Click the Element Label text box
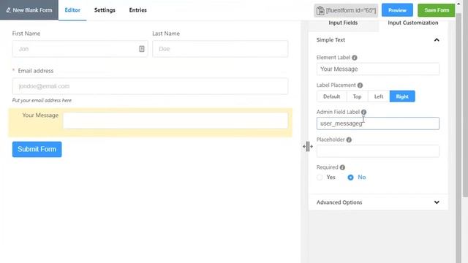This screenshot has height=263, width=468. [x=378, y=69]
